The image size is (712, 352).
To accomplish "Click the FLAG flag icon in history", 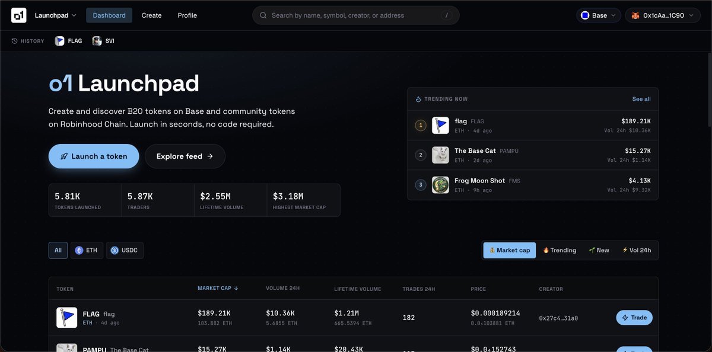I will tap(60, 41).
